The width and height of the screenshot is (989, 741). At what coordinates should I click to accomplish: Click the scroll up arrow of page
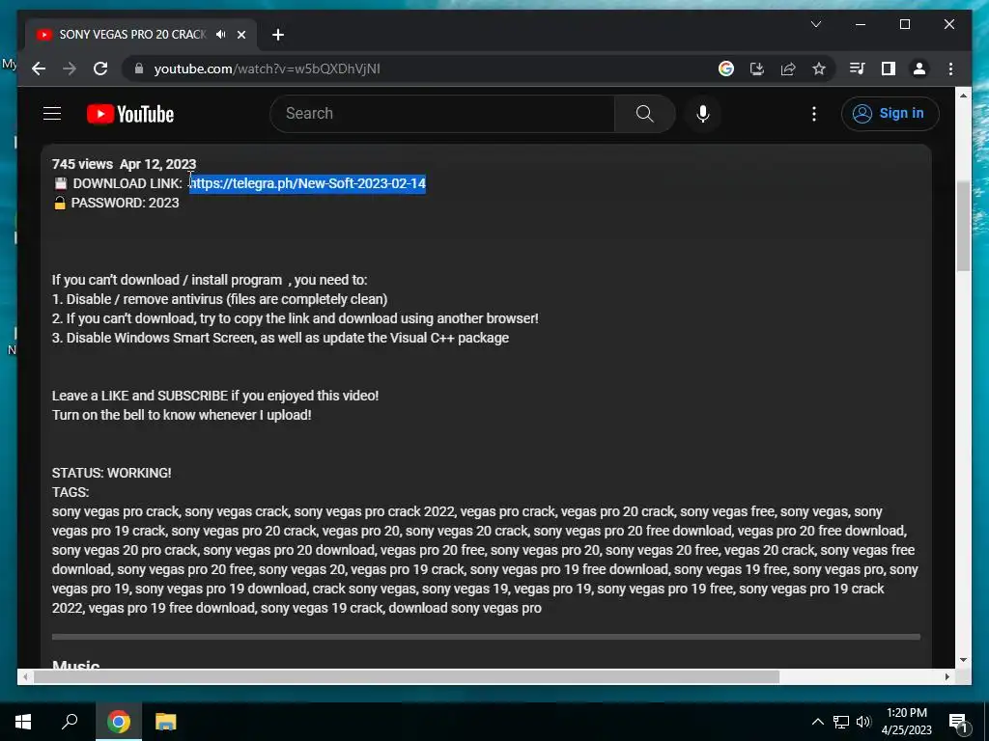(x=963, y=96)
